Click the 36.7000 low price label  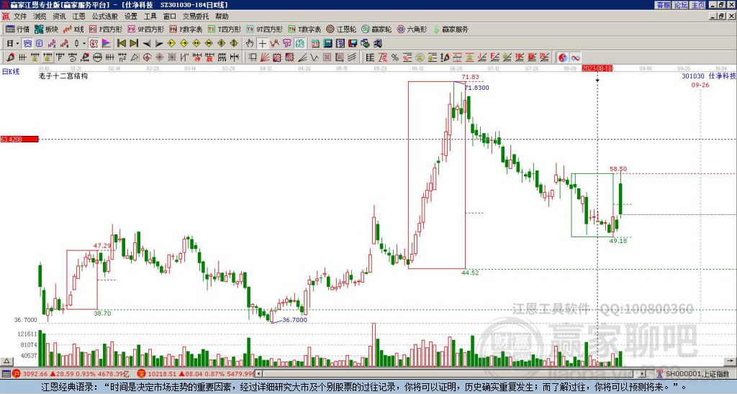tap(294, 320)
